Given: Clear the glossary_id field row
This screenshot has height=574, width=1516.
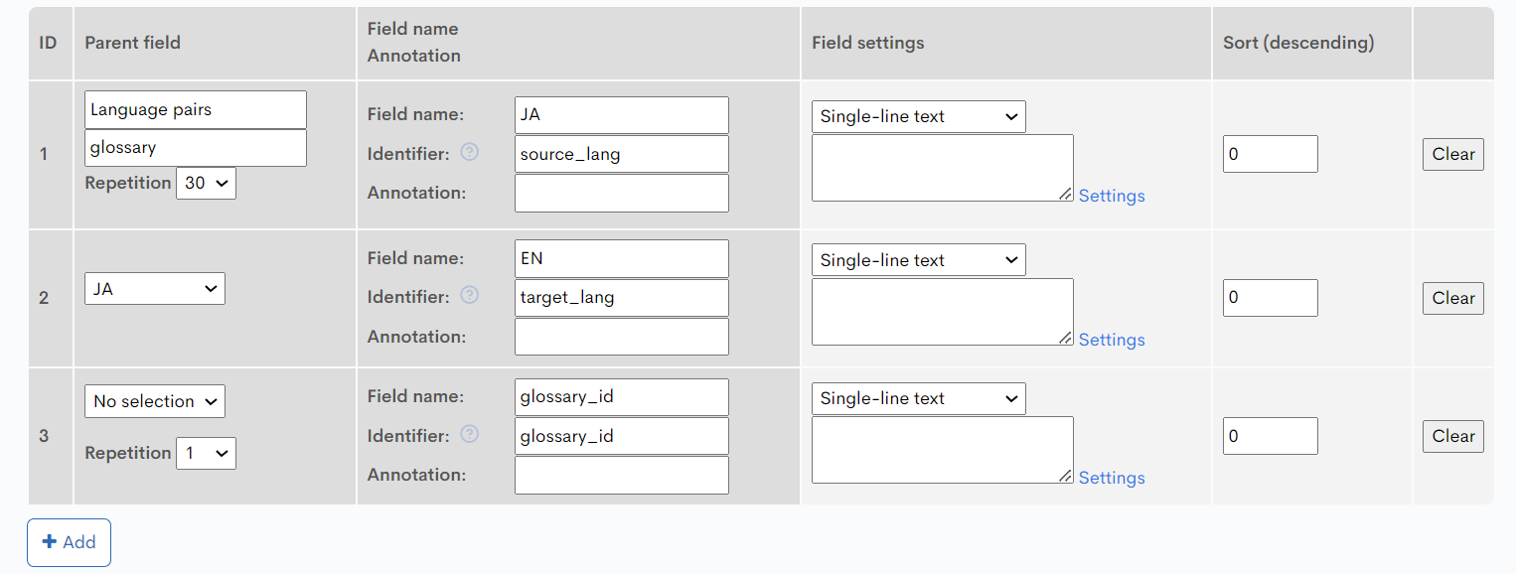Looking at the screenshot, I should click(1452, 436).
